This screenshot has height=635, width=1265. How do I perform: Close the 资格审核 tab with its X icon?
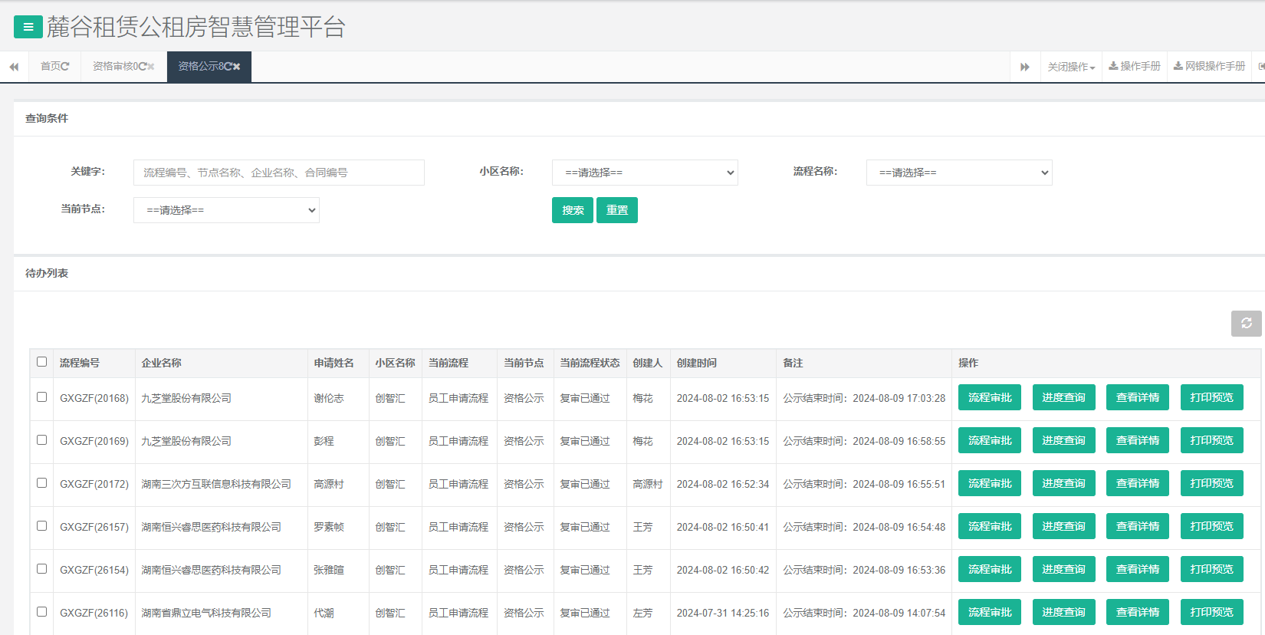click(x=151, y=67)
